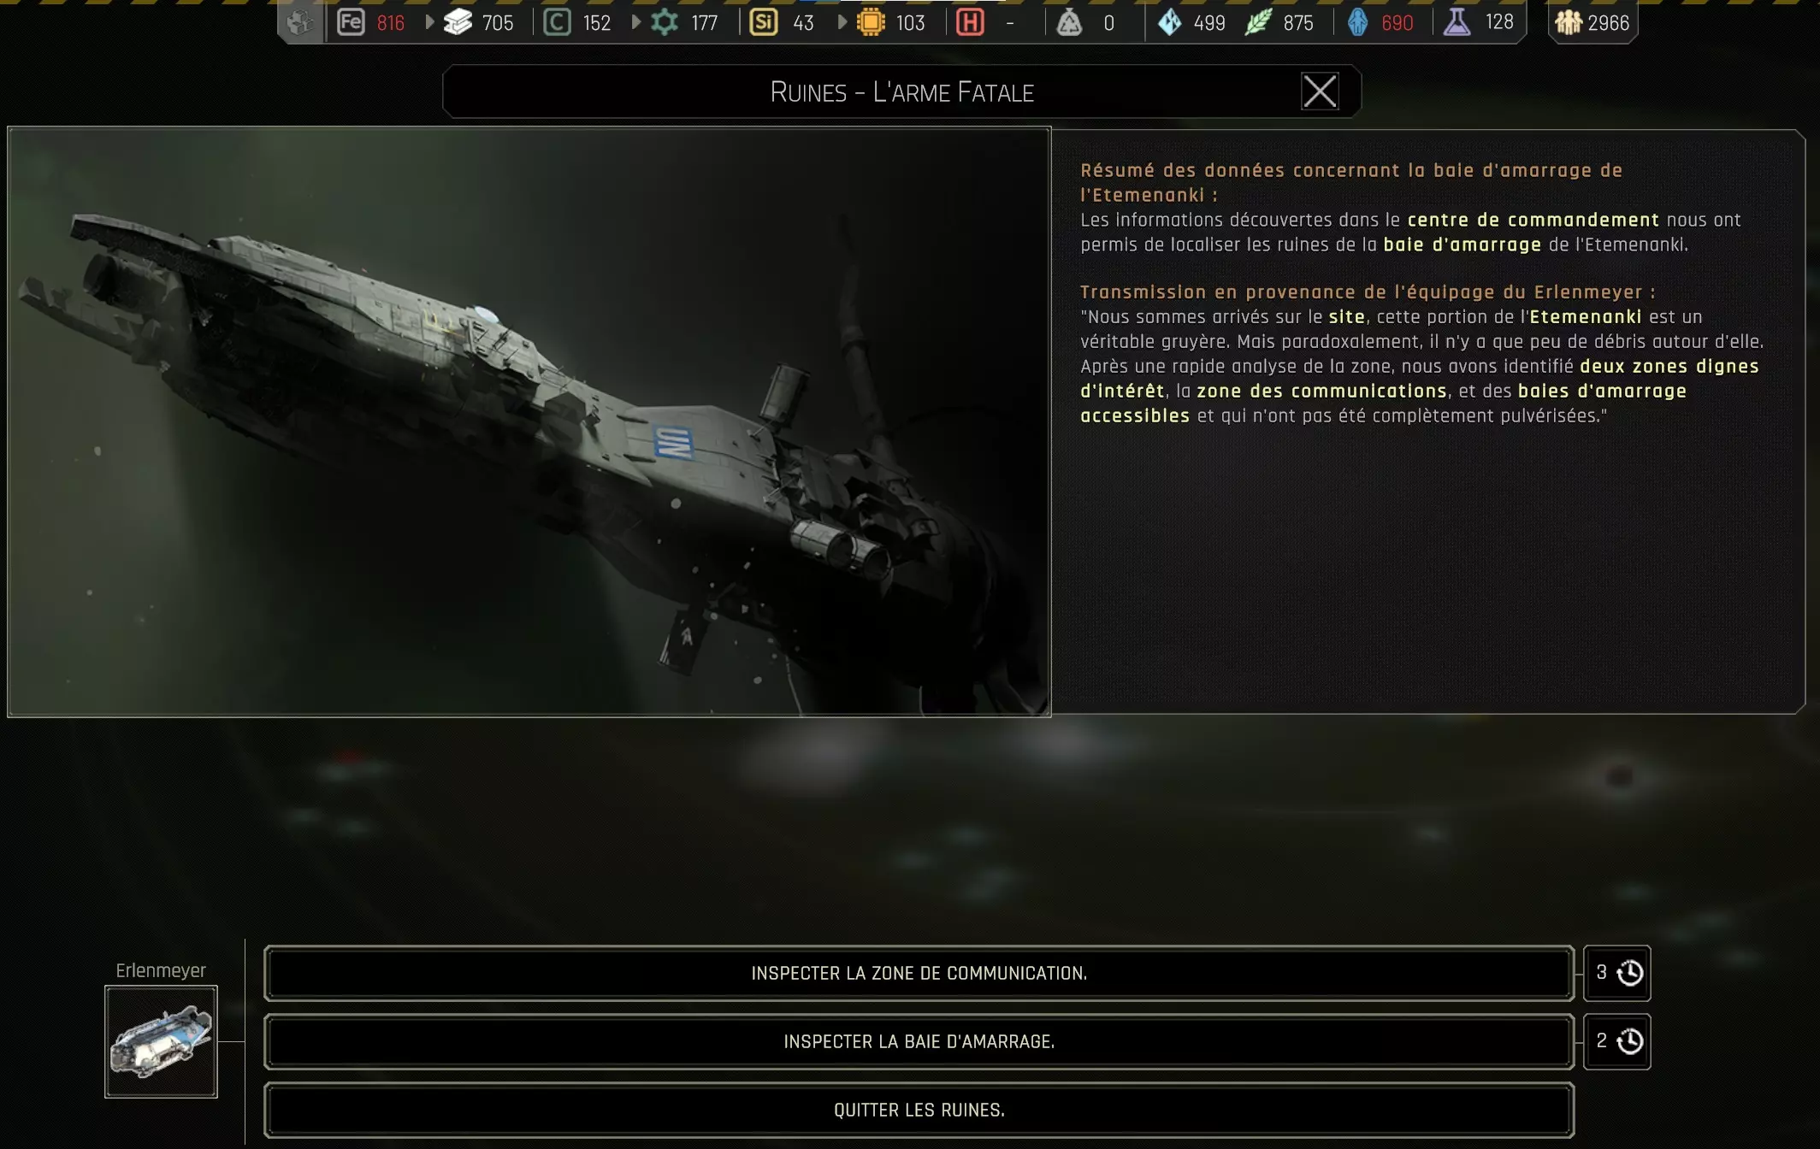This screenshot has width=1820, height=1149.
Task: Click the silicon (Si) resource icon
Action: (763, 22)
